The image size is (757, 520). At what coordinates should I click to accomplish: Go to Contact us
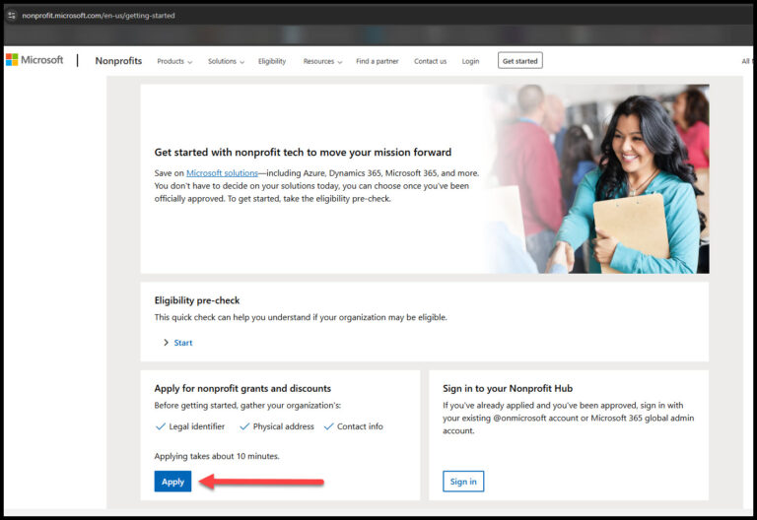click(430, 61)
